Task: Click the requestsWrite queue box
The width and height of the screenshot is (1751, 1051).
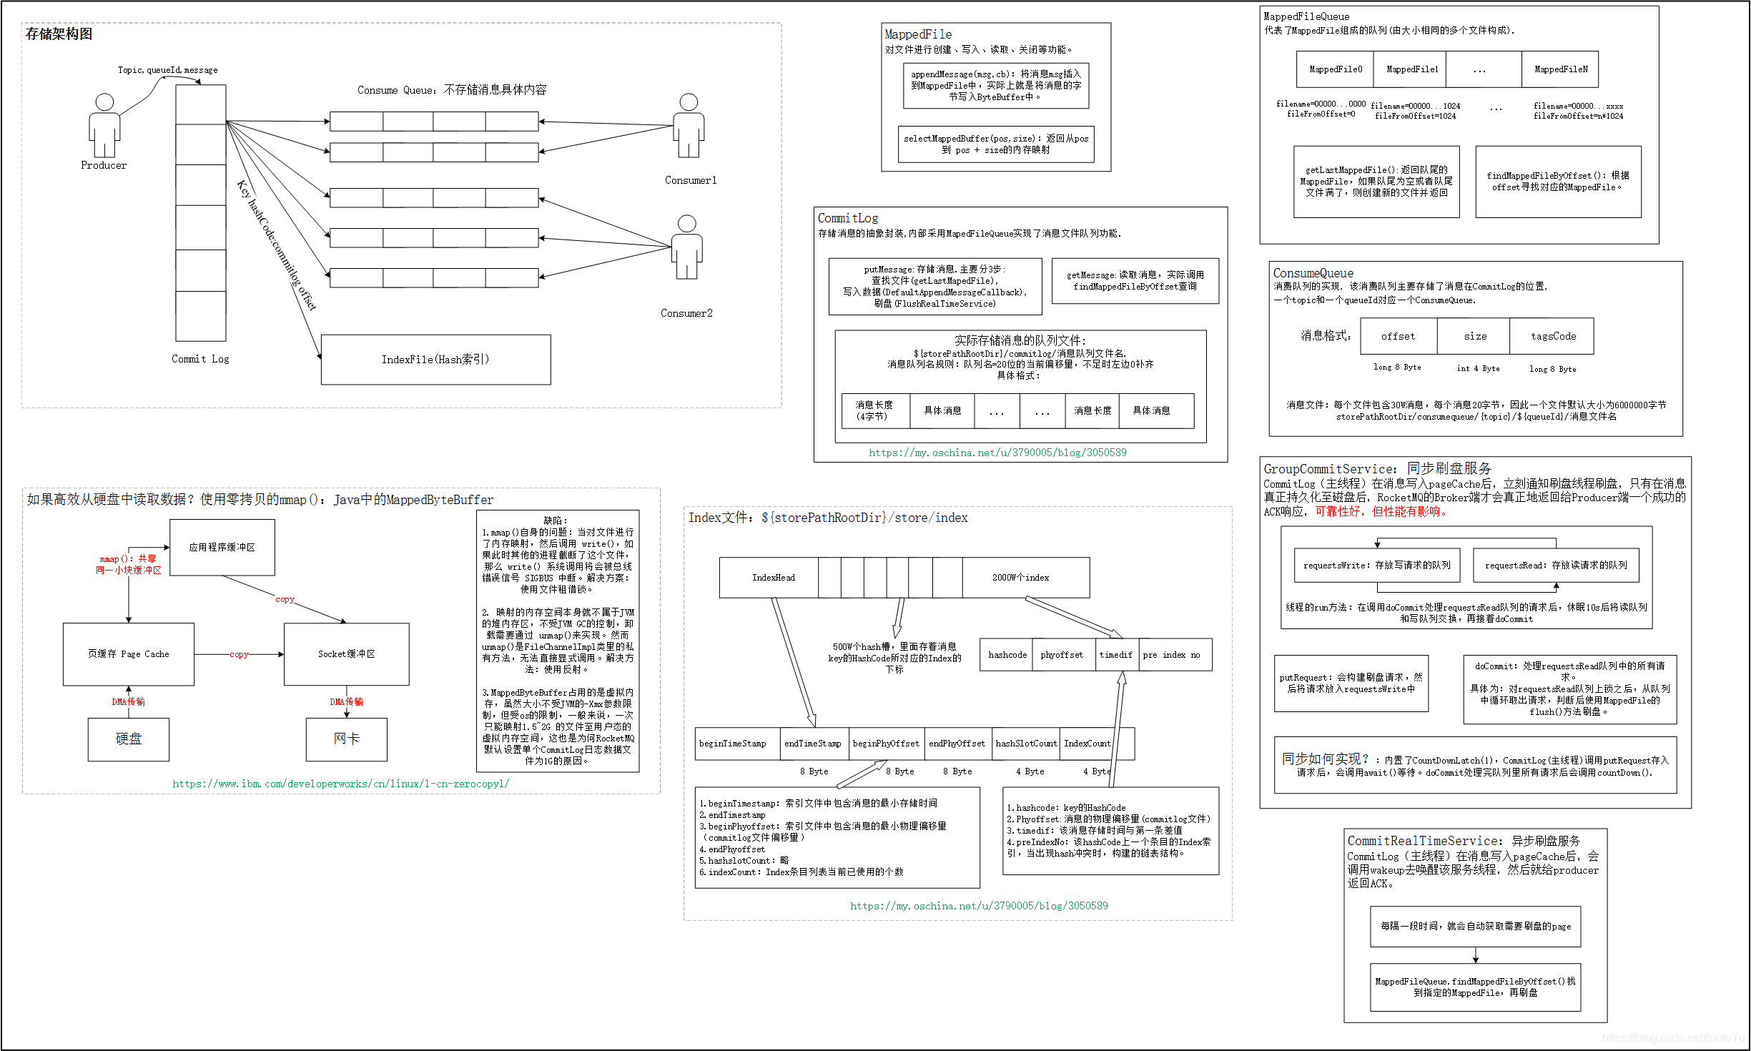Action: coord(1376,566)
